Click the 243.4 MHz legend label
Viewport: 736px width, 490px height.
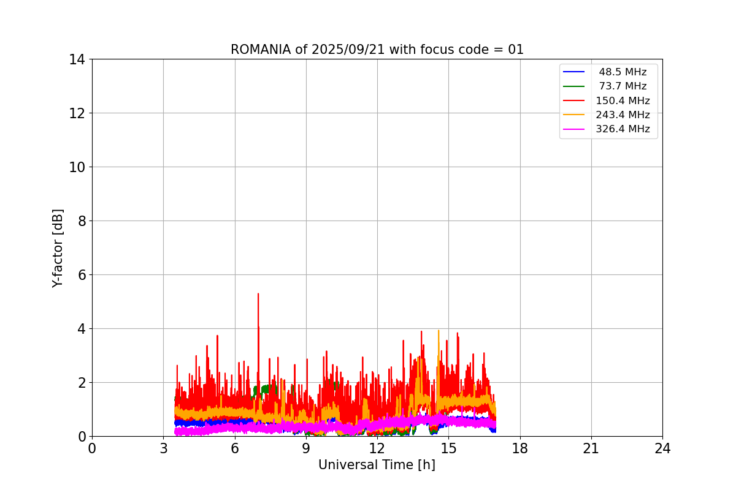(623, 115)
